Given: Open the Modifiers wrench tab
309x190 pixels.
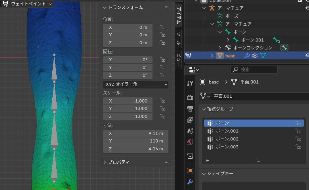Looking at the screenshot, I should click(190, 182).
